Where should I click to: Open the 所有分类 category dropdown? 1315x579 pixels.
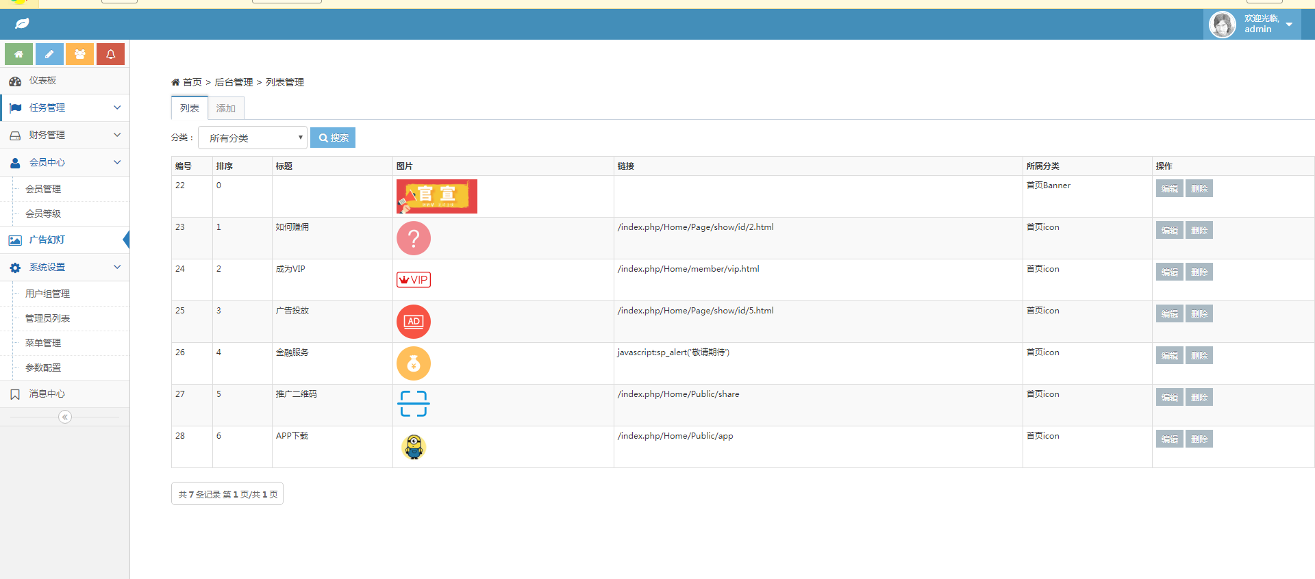tap(252, 138)
